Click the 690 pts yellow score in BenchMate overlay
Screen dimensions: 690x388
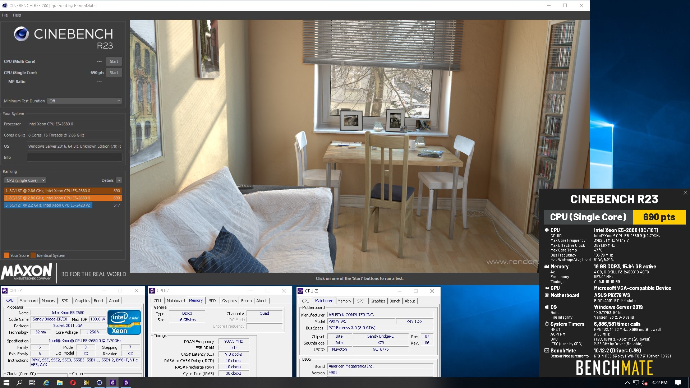659,217
